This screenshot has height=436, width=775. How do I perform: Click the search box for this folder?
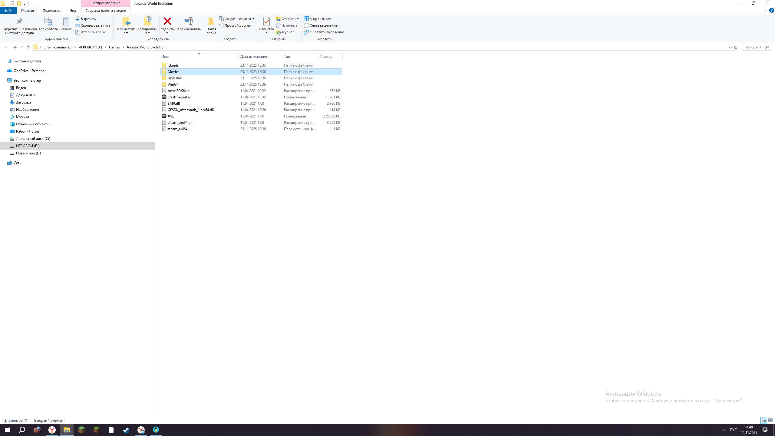pyautogui.click(x=754, y=47)
